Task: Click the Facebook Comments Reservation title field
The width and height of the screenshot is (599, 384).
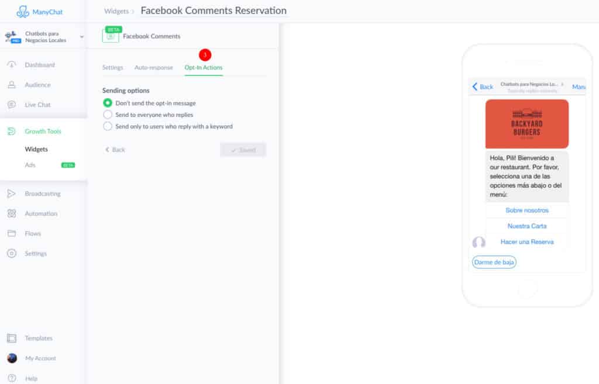Action: click(214, 11)
